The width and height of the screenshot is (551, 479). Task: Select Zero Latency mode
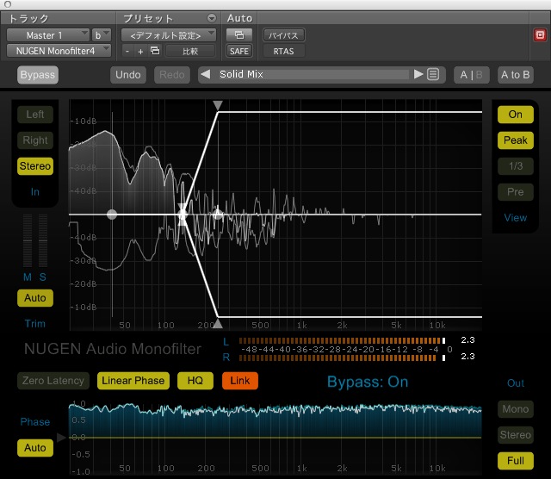click(53, 381)
